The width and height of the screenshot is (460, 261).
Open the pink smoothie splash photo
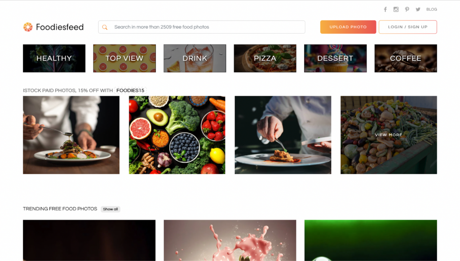tap(230, 240)
